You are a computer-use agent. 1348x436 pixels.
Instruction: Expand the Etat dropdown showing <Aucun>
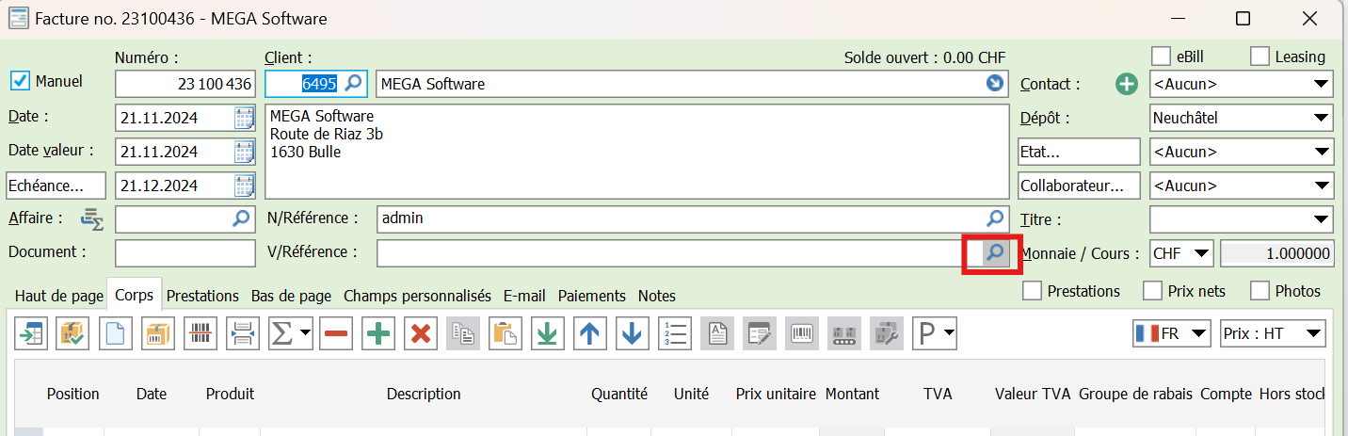1242,152
